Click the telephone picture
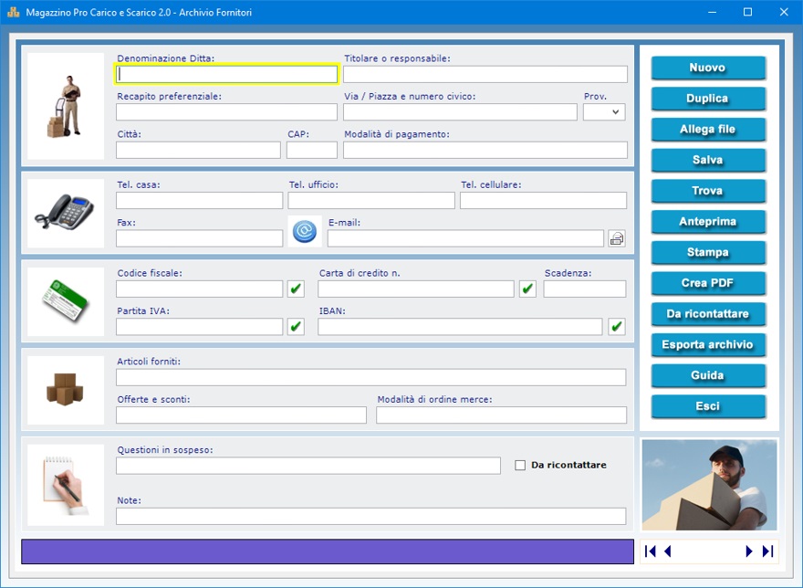The height and width of the screenshot is (588, 803). 66,214
